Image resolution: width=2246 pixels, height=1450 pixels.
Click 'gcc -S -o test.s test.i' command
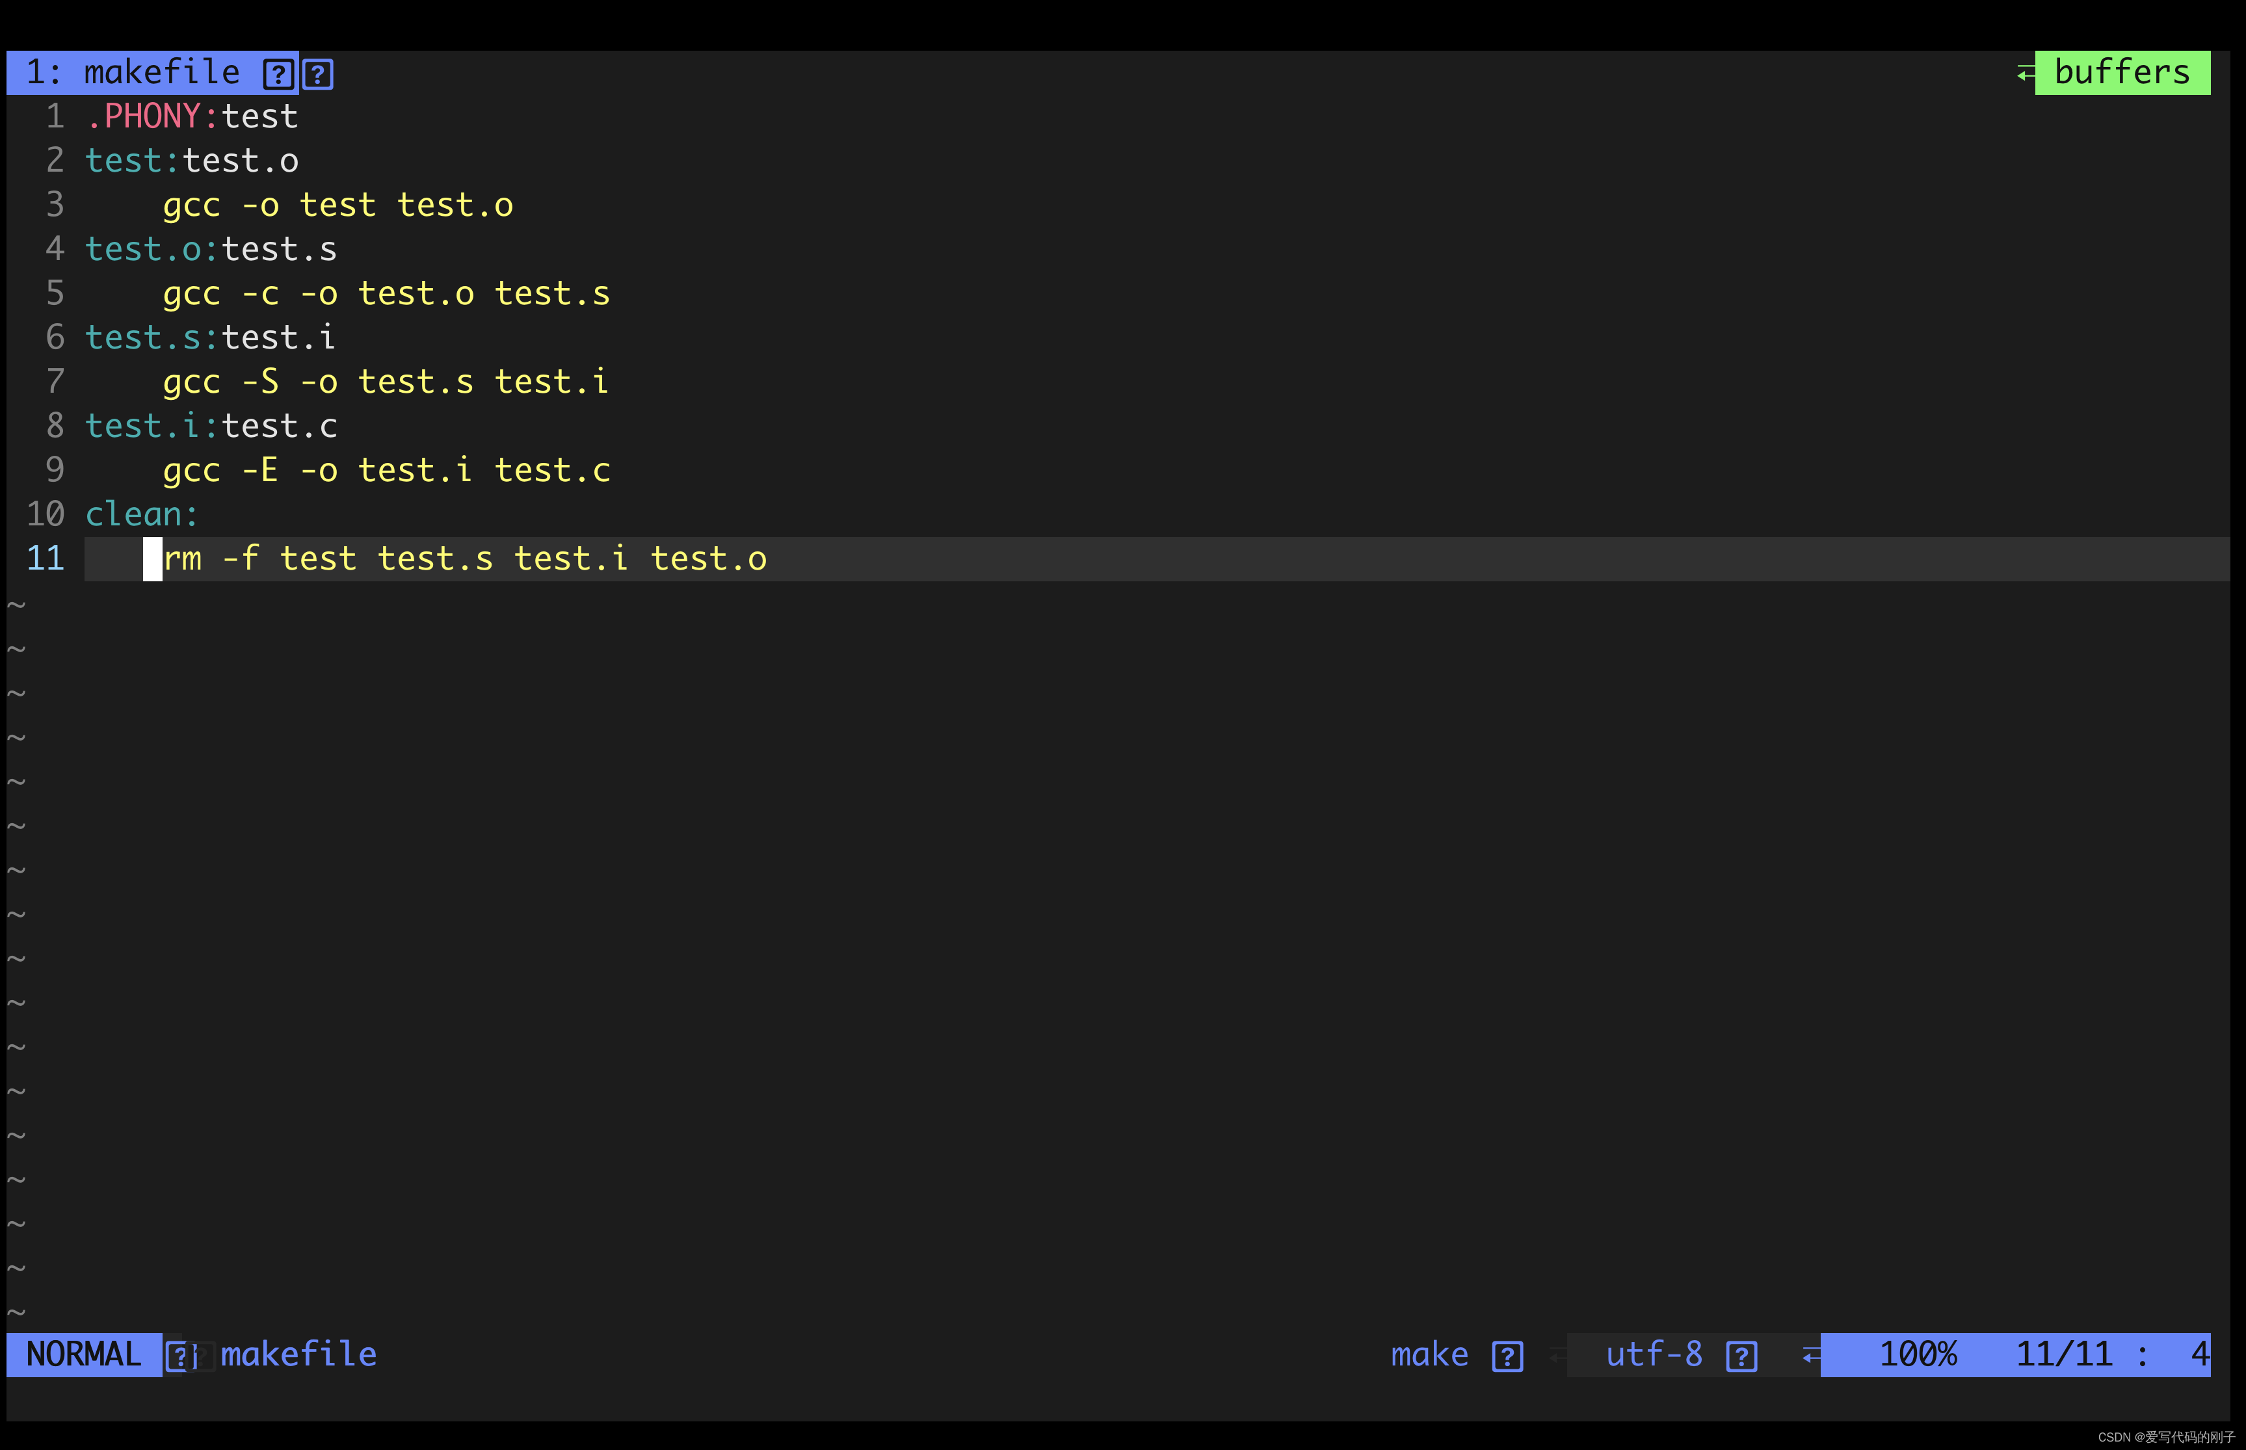pyautogui.click(x=386, y=382)
